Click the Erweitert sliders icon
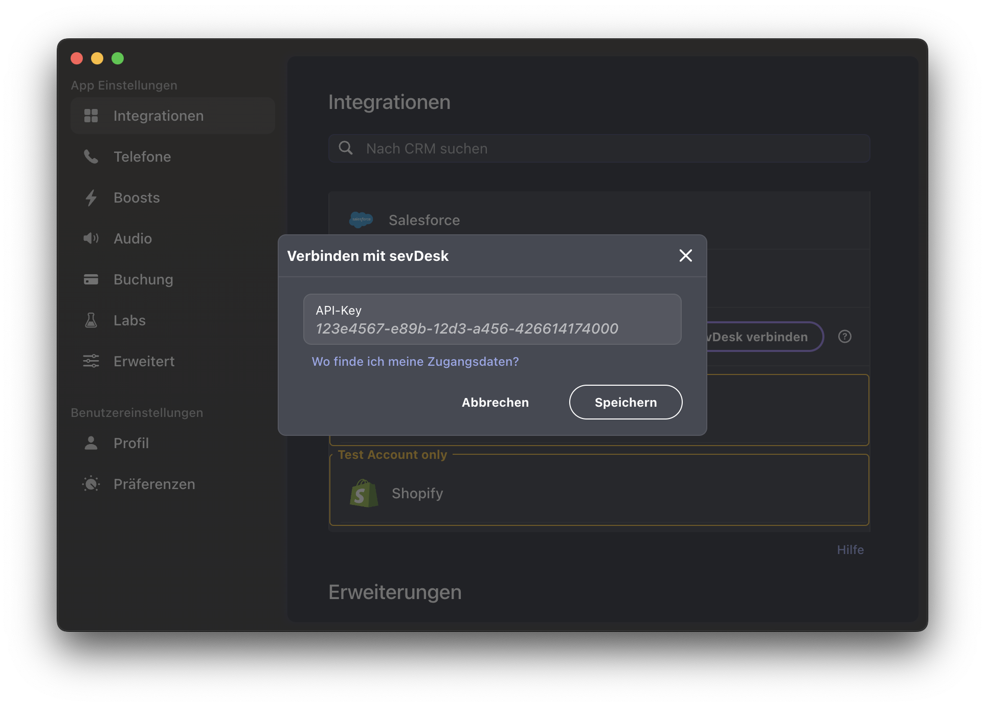The image size is (985, 707). click(x=91, y=361)
